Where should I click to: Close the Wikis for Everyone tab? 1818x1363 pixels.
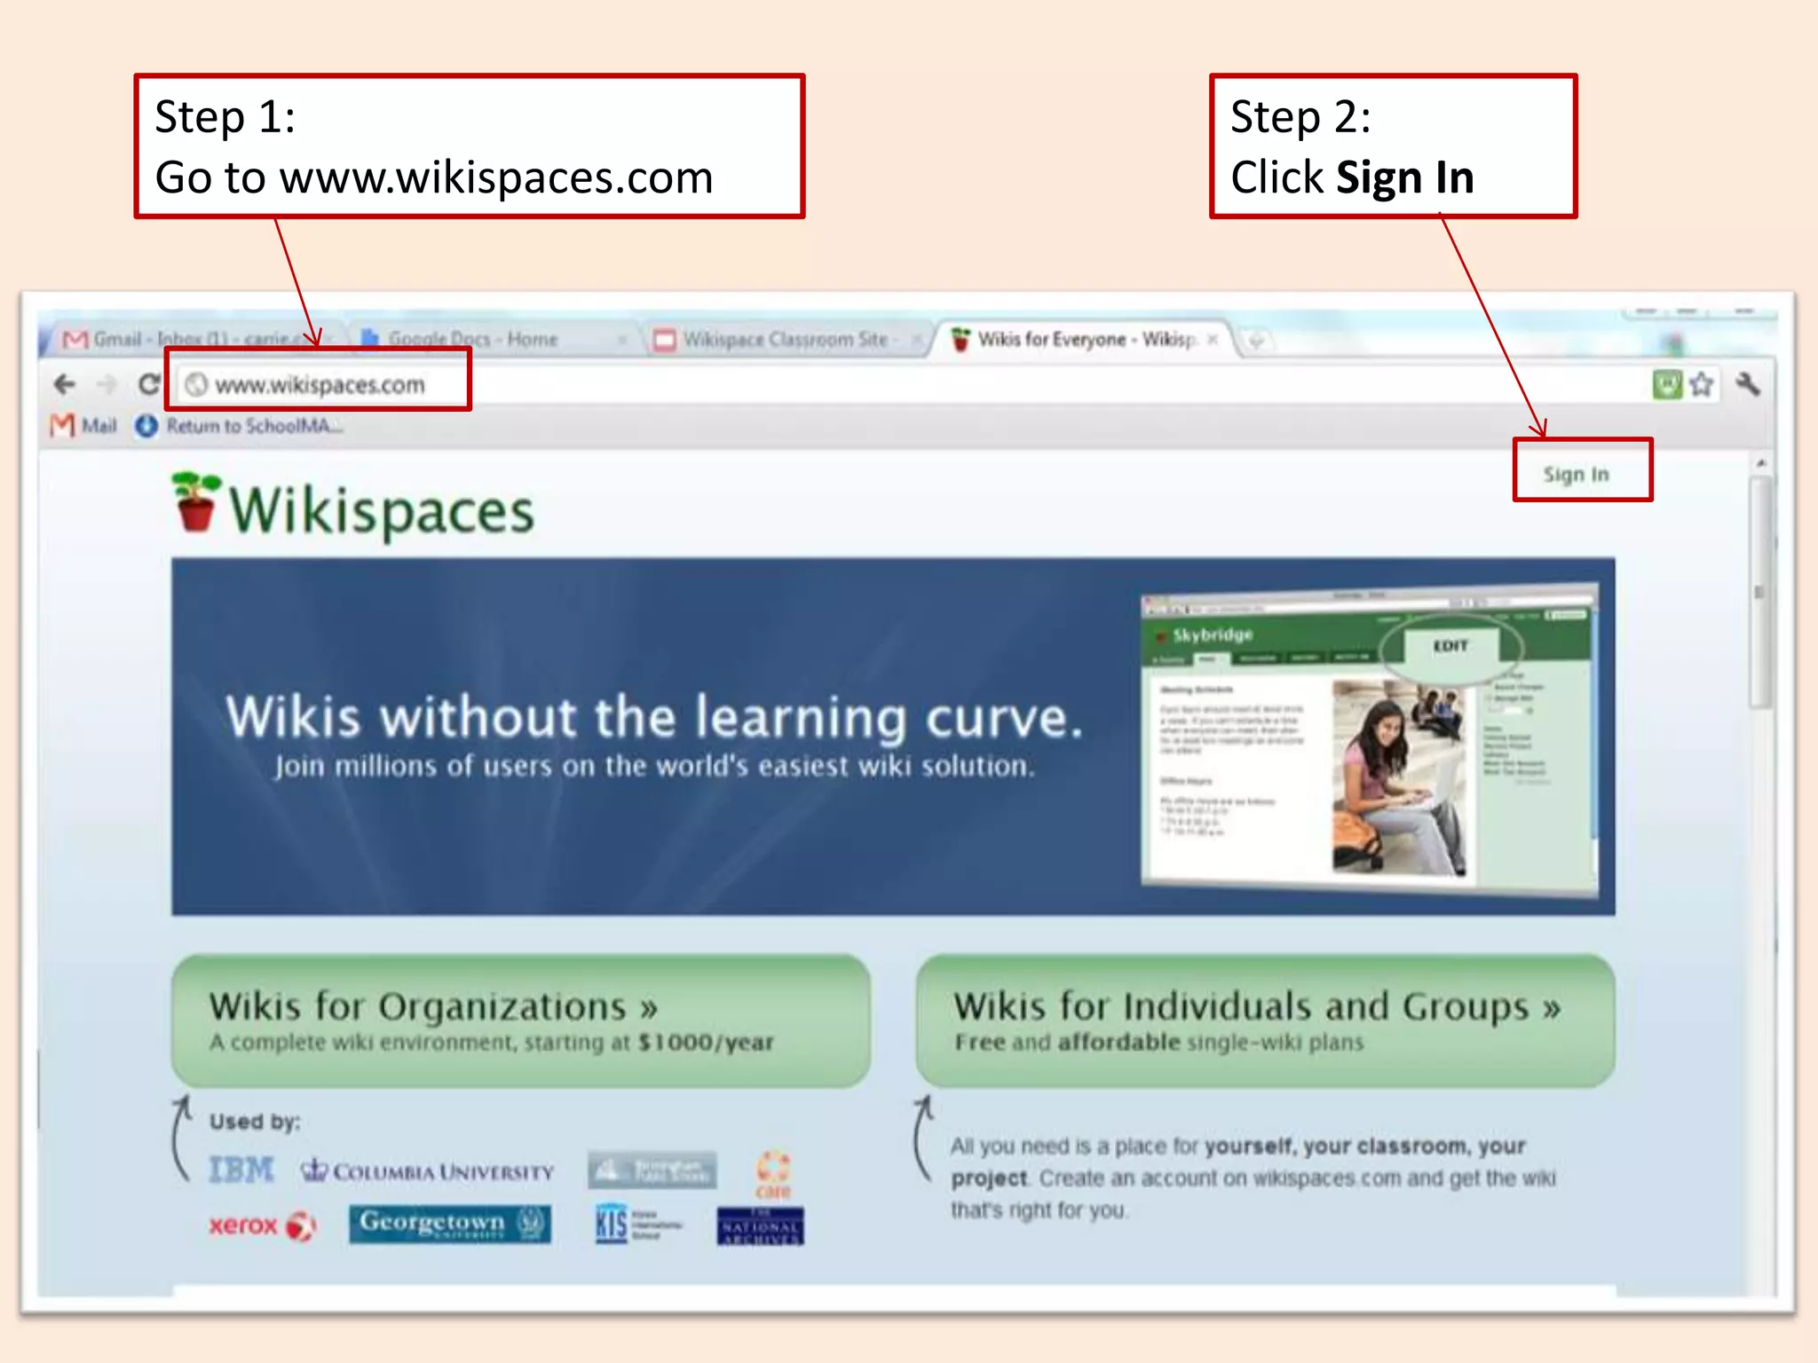1213,339
